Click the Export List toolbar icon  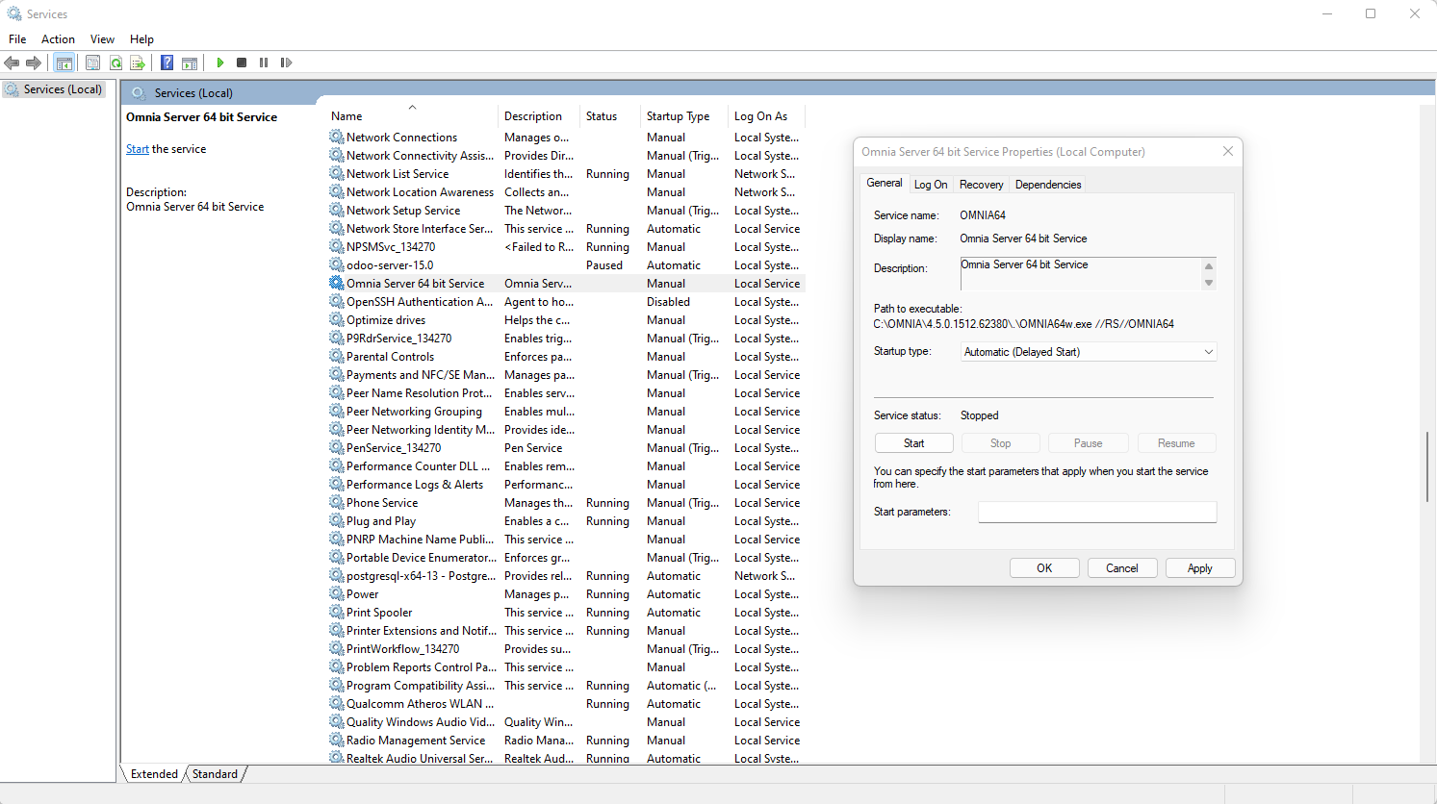coord(138,63)
